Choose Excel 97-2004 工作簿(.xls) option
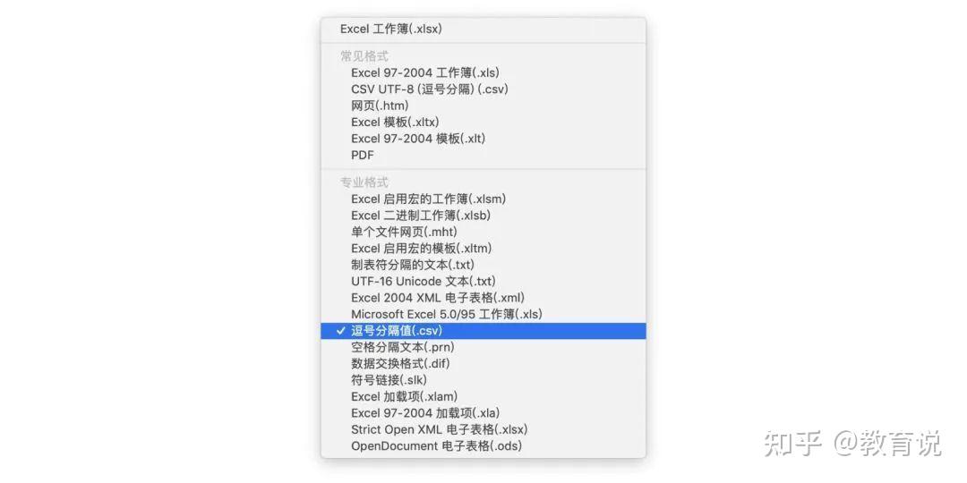Viewport: 967px width, 483px height. pyautogui.click(x=483, y=72)
